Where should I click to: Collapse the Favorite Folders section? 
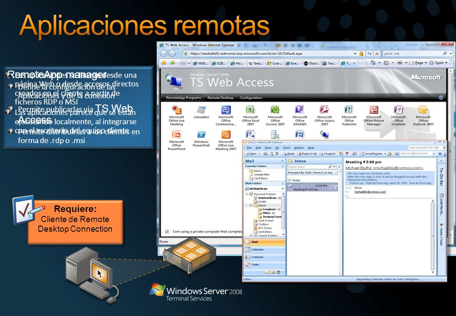click(x=282, y=166)
